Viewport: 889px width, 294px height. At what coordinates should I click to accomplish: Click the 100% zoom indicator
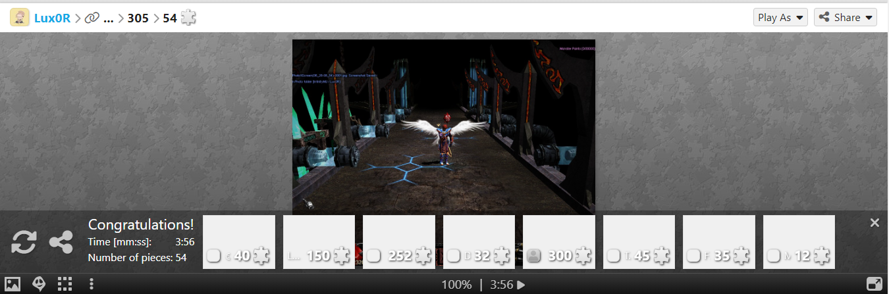456,285
